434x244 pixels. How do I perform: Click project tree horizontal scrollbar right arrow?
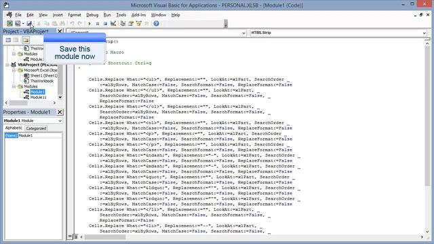pos(54,103)
